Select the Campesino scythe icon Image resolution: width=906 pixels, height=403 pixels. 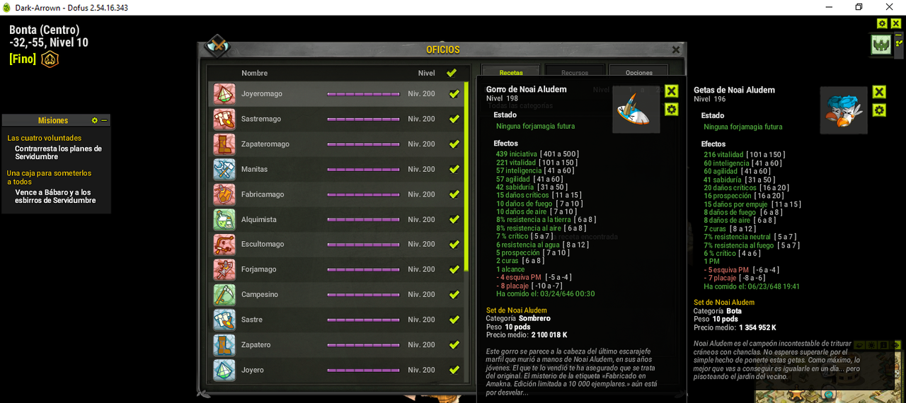pyautogui.click(x=224, y=295)
